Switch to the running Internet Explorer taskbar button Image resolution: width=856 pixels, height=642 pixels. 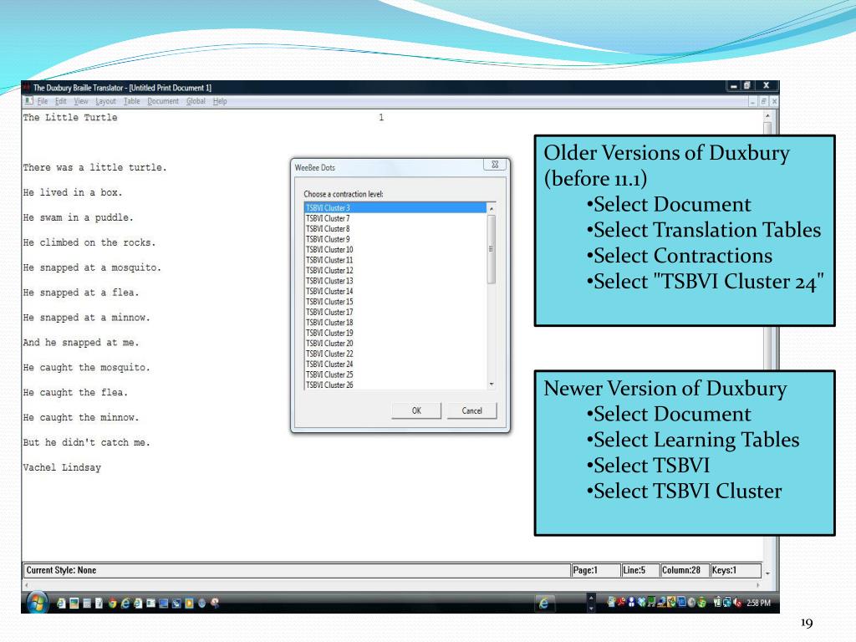tap(543, 603)
